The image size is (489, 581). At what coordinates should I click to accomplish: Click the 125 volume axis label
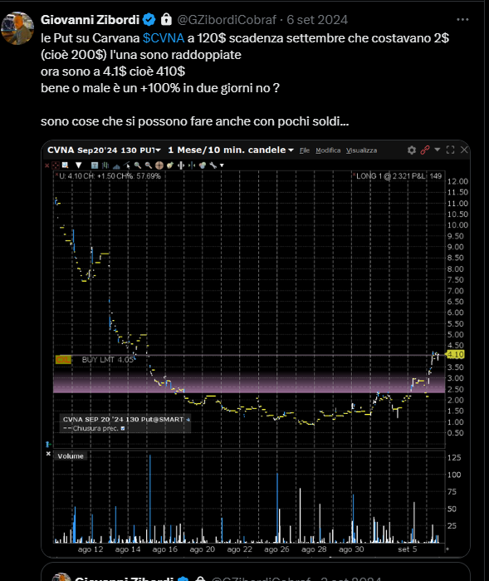454,458
